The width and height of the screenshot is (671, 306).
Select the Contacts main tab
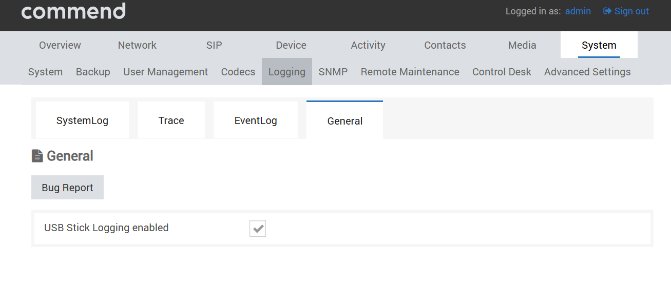pos(445,45)
